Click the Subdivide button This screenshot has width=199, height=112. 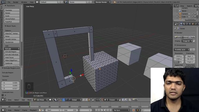coord(12,63)
